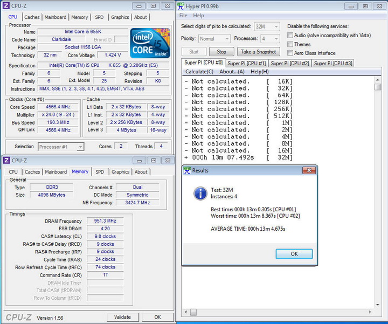This screenshot has width=388, height=324.
Task: Open About tab in top CPU-Z window
Action: tap(141, 17)
